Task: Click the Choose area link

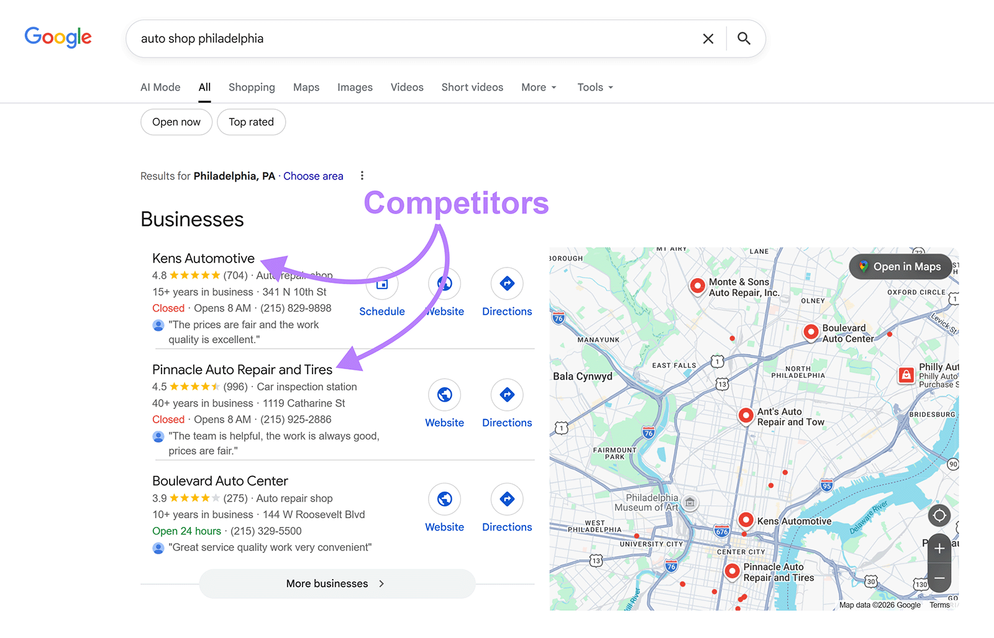Action: (x=313, y=176)
